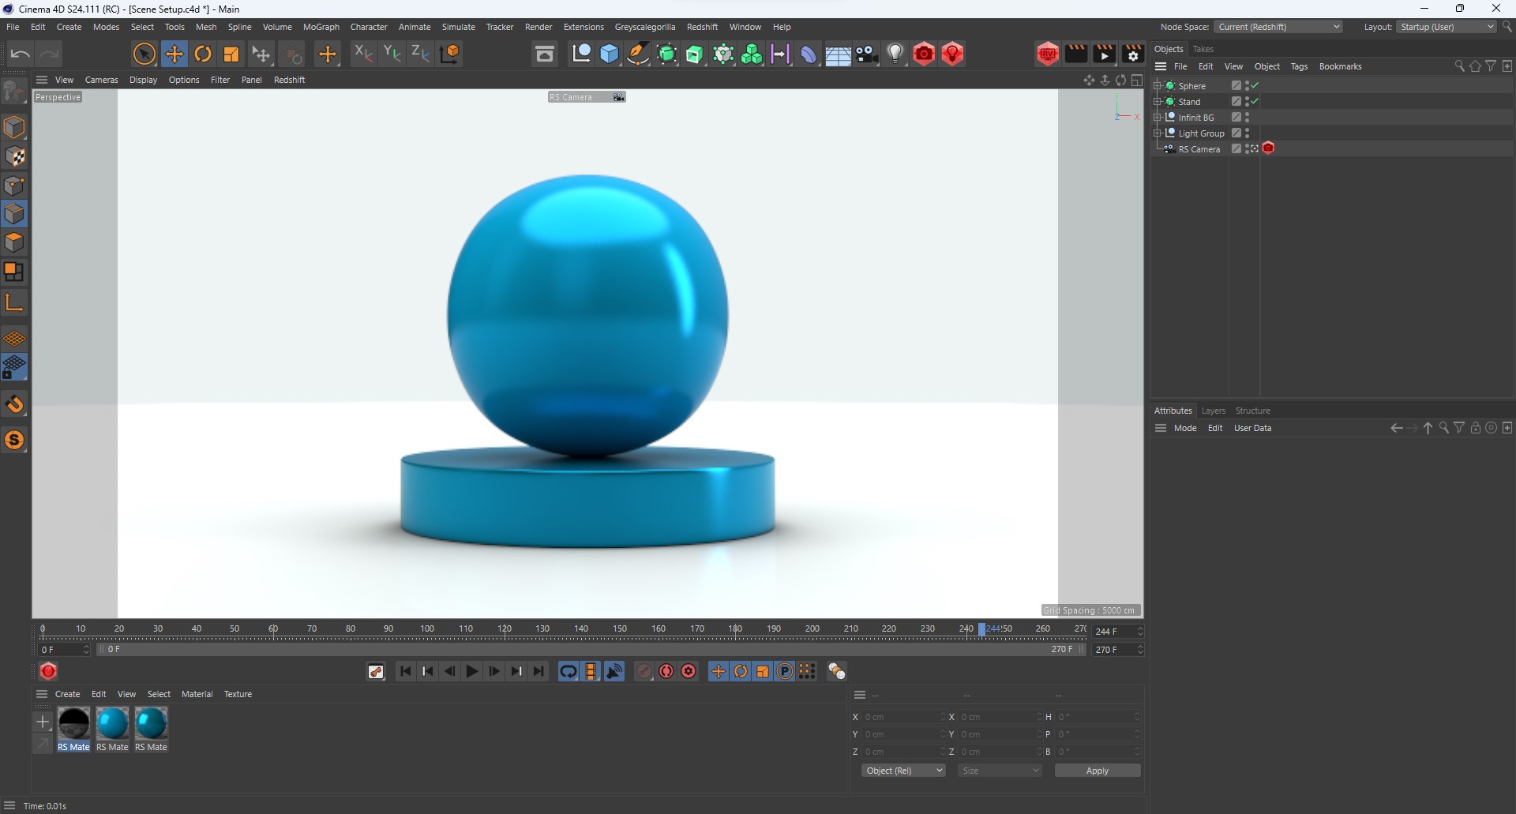Image resolution: width=1516 pixels, height=814 pixels.
Task: Render the scene to Picture Viewer
Action: pos(1104,54)
